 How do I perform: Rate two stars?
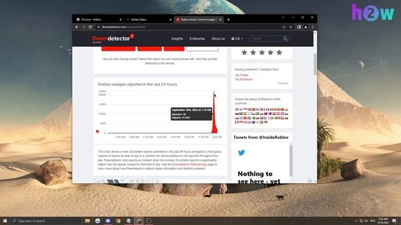pyautogui.click(x=253, y=52)
